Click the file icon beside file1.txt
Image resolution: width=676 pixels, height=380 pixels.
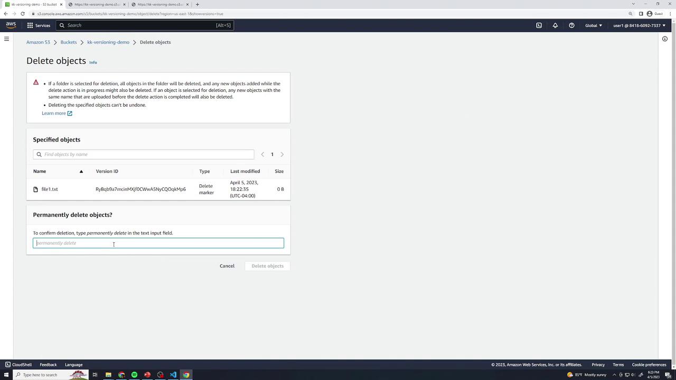(x=36, y=189)
